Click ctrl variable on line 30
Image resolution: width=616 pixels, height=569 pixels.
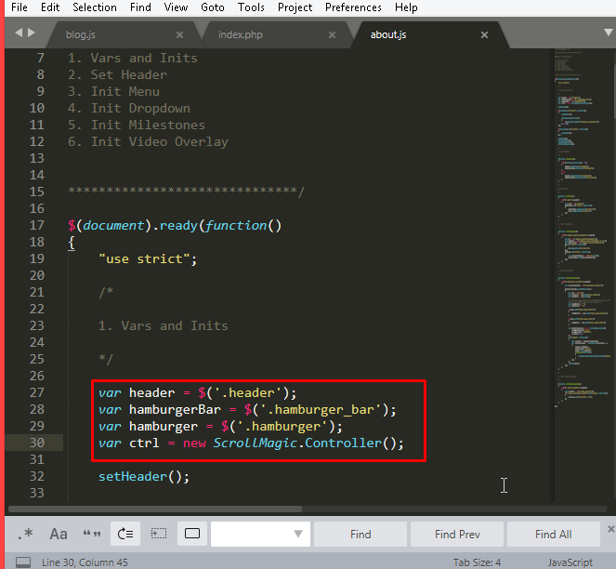point(144,443)
